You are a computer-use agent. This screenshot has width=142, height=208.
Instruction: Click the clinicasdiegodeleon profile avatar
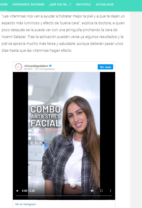(19, 67)
